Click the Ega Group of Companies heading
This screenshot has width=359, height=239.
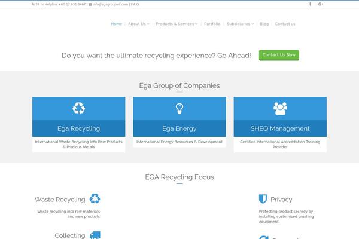[x=180, y=85]
